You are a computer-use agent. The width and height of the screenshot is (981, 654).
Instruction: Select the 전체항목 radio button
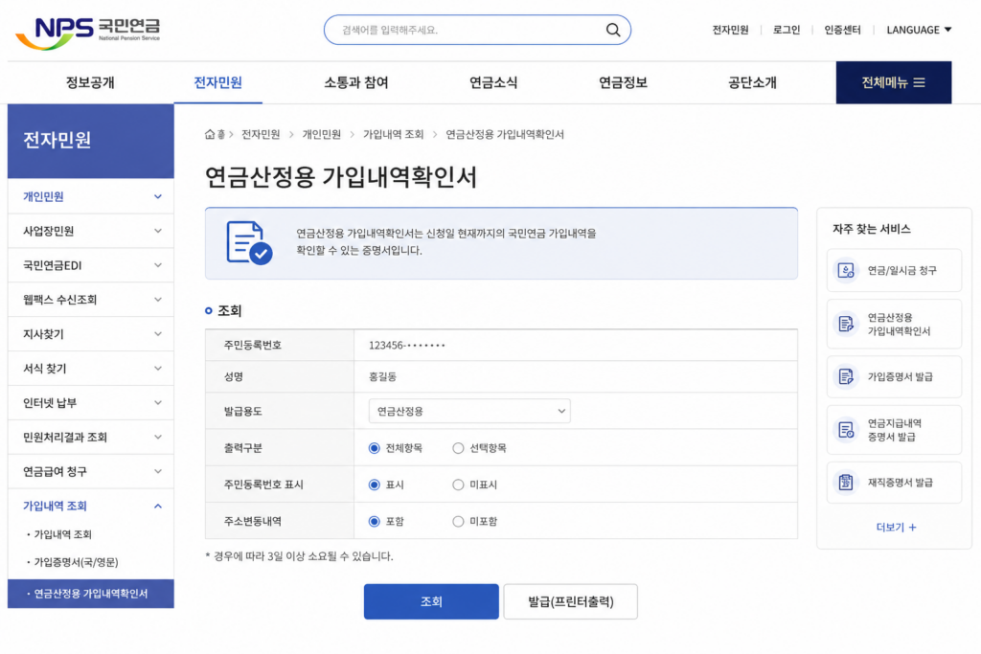[x=375, y=448]
